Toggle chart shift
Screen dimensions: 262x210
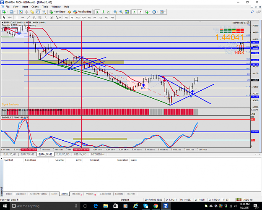(x=140, y=12)
